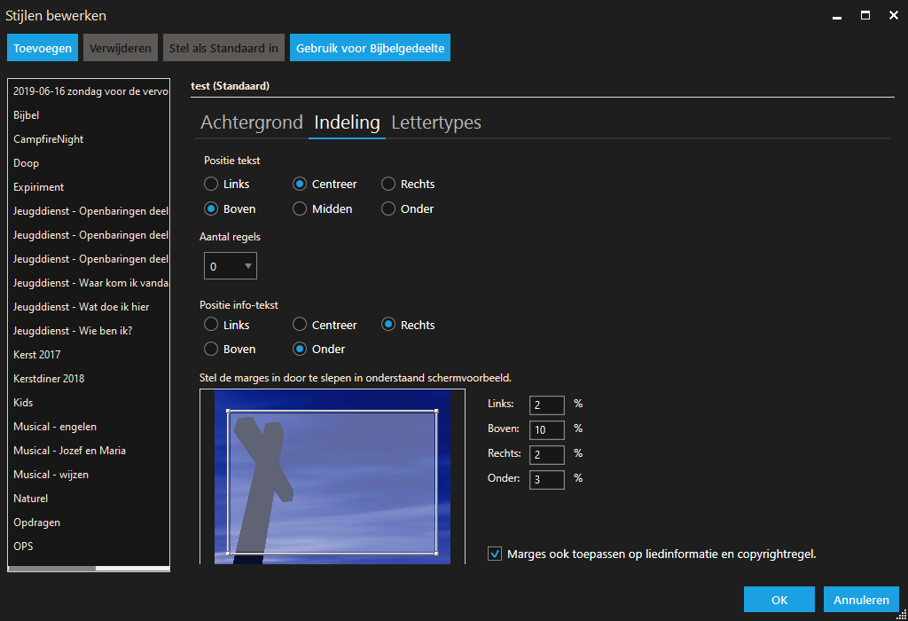Open the Aantal regels dropdown
Viewport: 908px width, 621px height.
pyautogui.click(x=231, y=266)
